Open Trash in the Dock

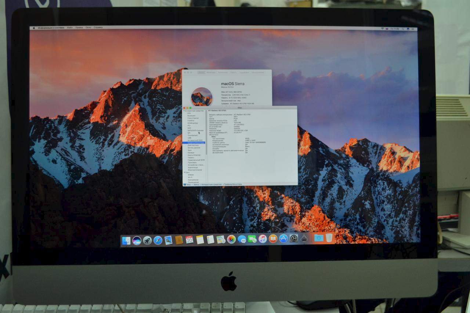click(329, 238)
